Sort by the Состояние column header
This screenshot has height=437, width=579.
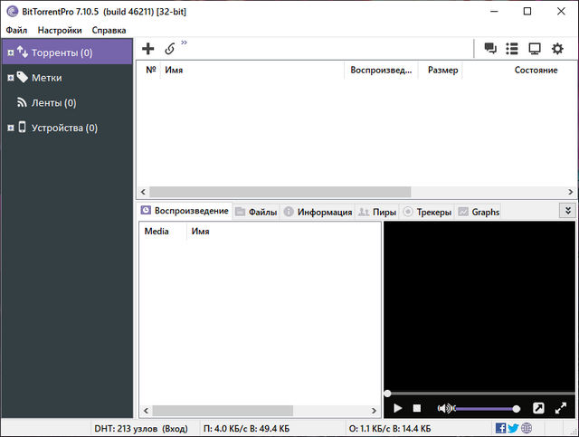(536, 70)
